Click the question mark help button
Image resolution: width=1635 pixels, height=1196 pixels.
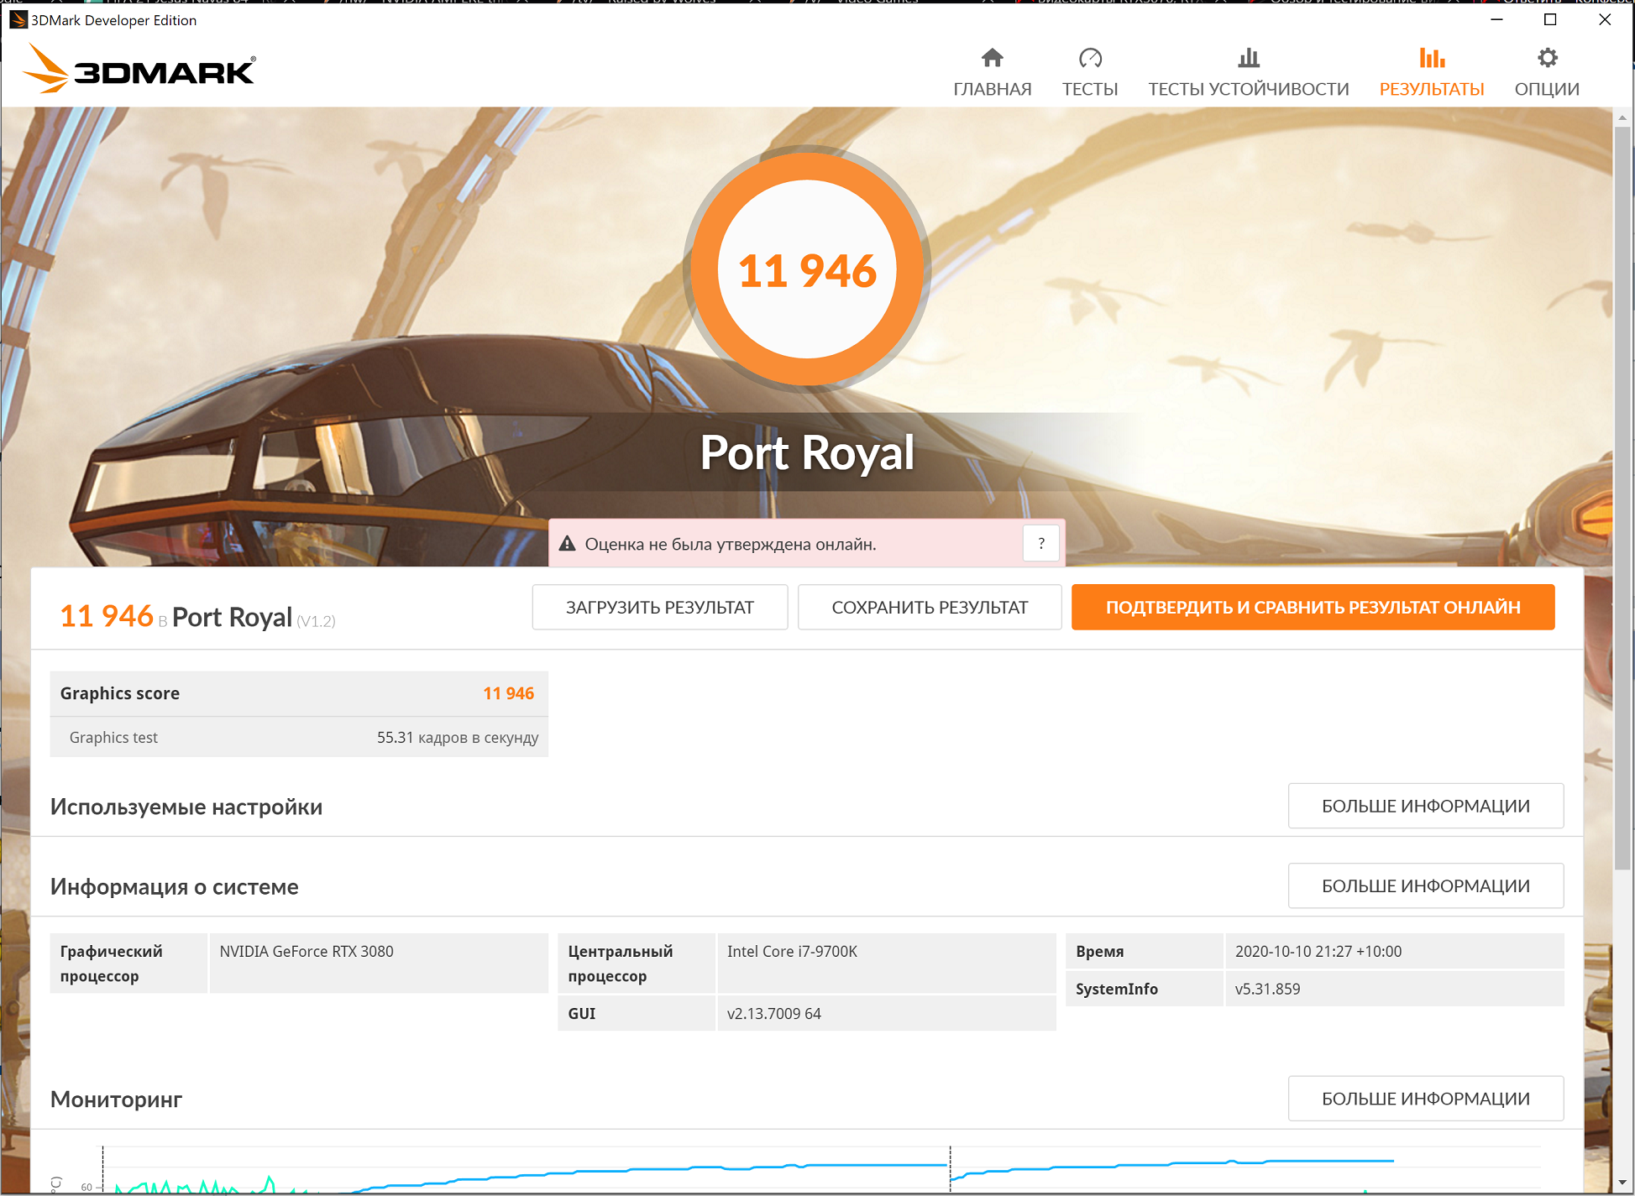tap(1041, 544)
